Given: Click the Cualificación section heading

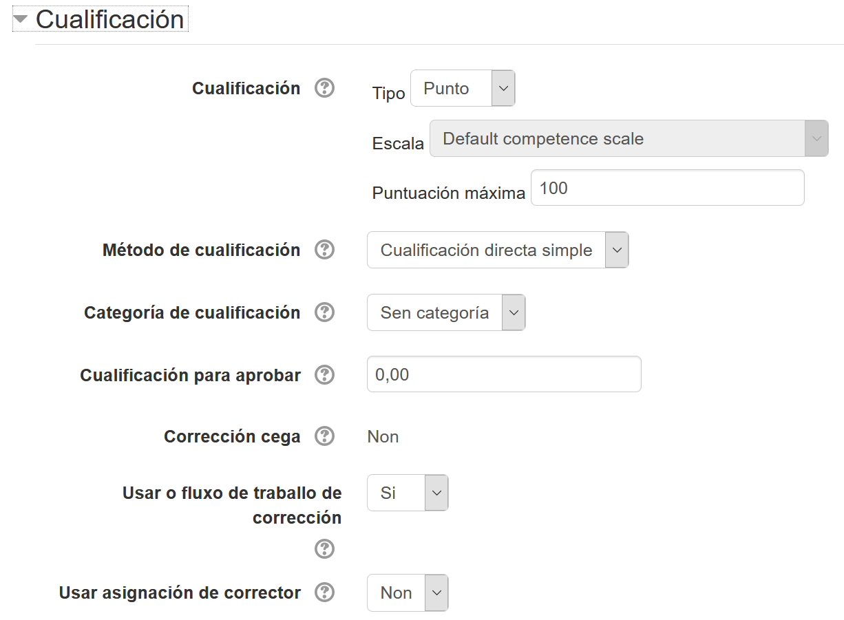Looking at the screenshot, I should pos(109,20).
